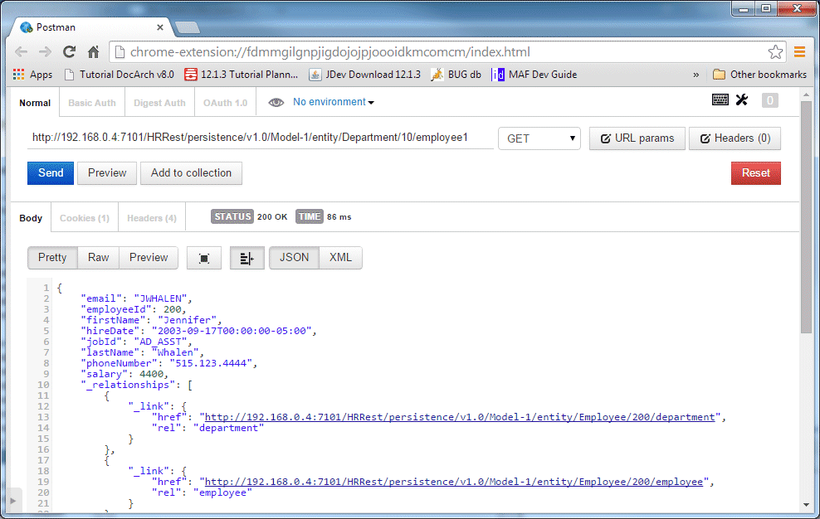Screen dimensions: 820x519
Task: Go forward with the browser forward arrow
Action: [45, 51]
